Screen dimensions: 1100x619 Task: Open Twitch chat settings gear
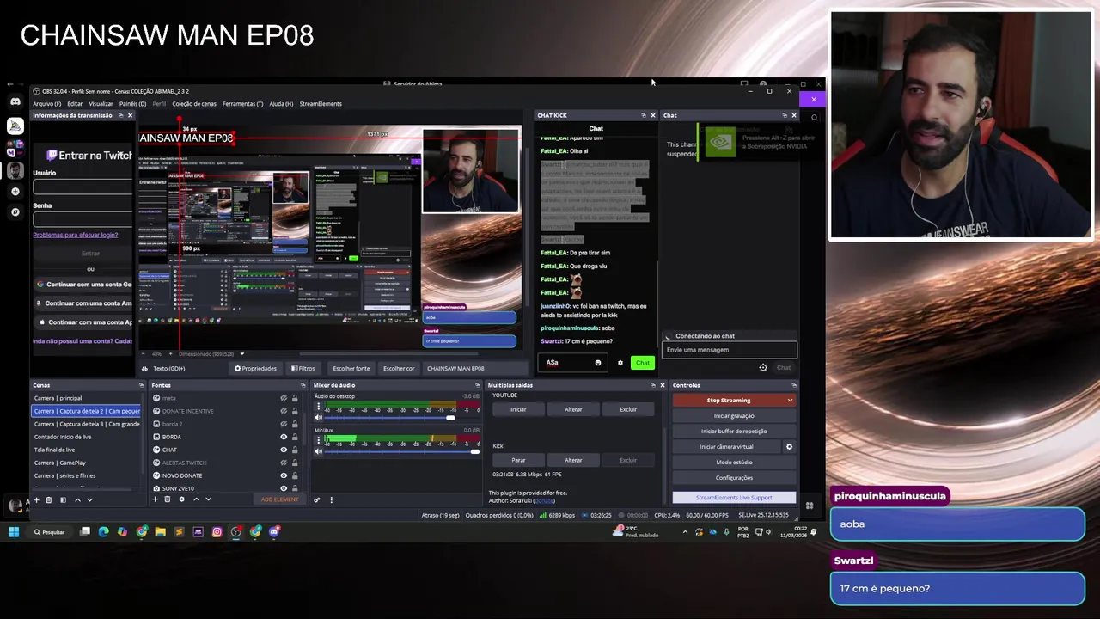[763, 368]
